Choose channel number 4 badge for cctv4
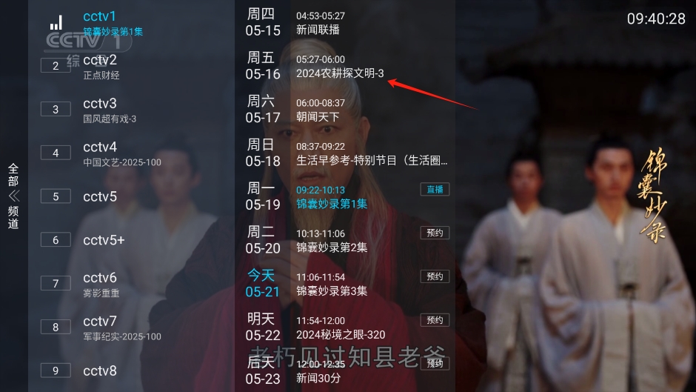The height and width of the screenshot is (392, 696). 56,153
